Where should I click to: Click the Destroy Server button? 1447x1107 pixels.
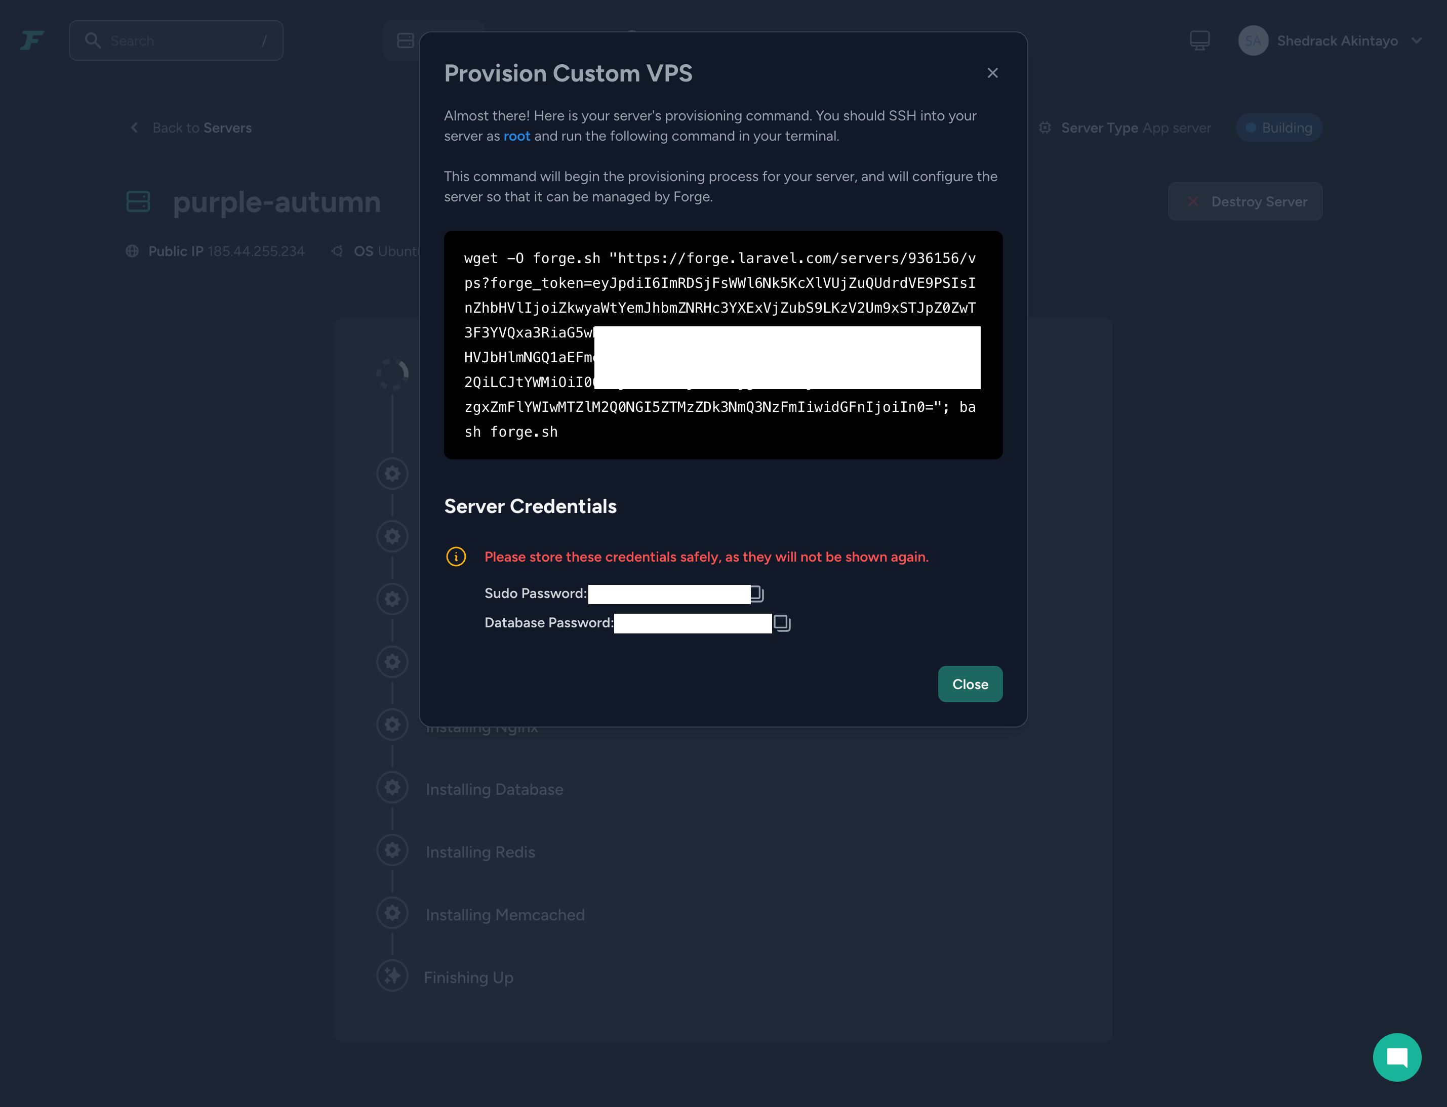[x=1245, y=202]
